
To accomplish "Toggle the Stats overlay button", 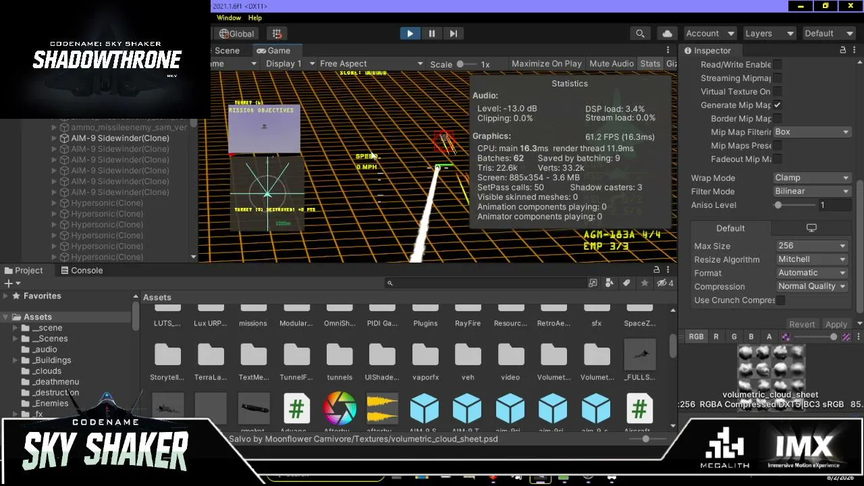I will 650,63.
